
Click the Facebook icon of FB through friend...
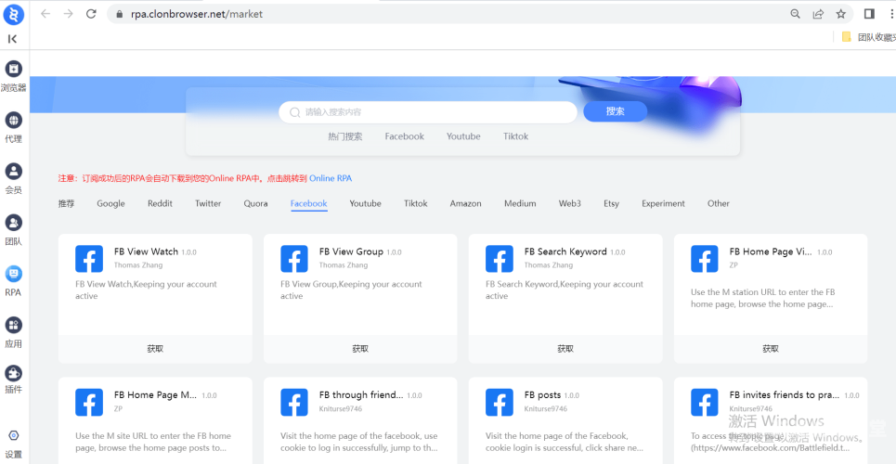point(294,402)
